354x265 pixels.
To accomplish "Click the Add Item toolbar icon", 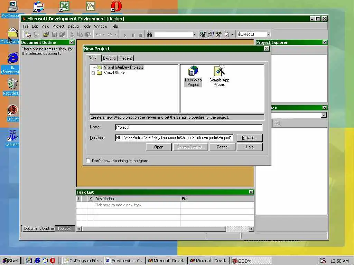I will [x=36, y=35].
